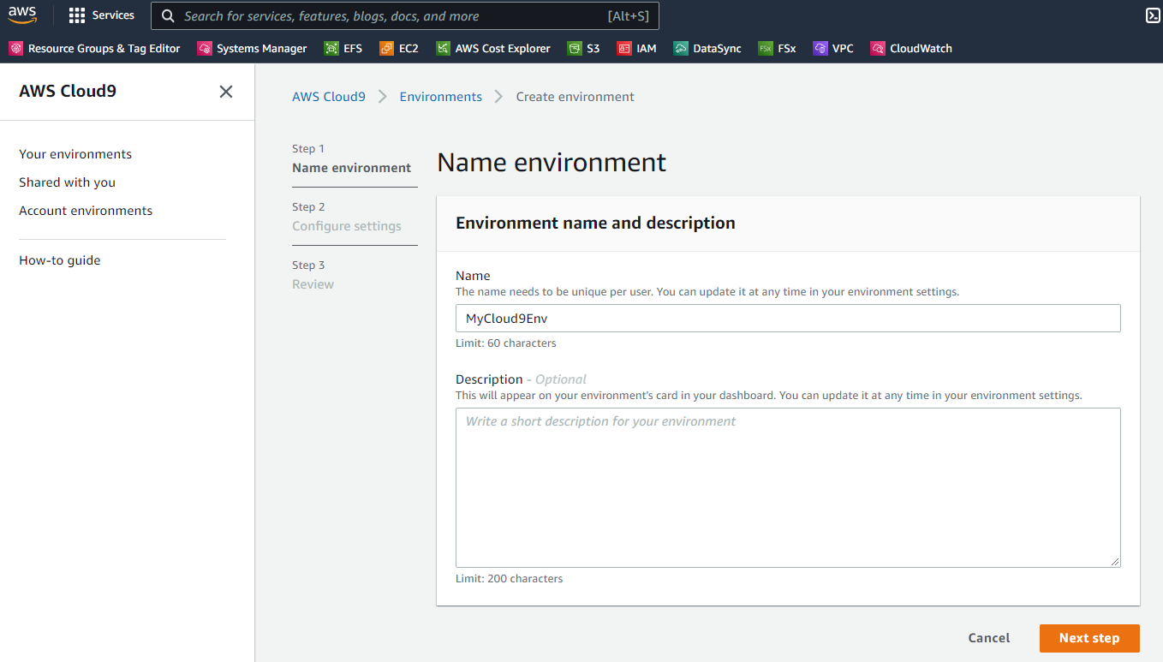
Task: Click the Next step button
Action: (x=1089, y=638)
